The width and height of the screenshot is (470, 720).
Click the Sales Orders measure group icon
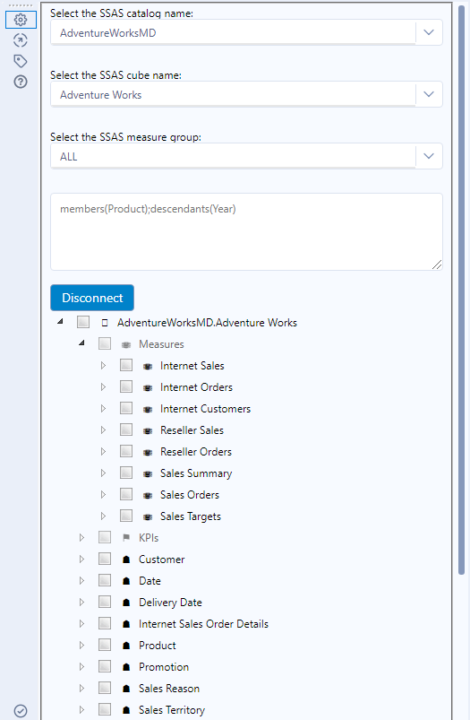click(148, 495)
